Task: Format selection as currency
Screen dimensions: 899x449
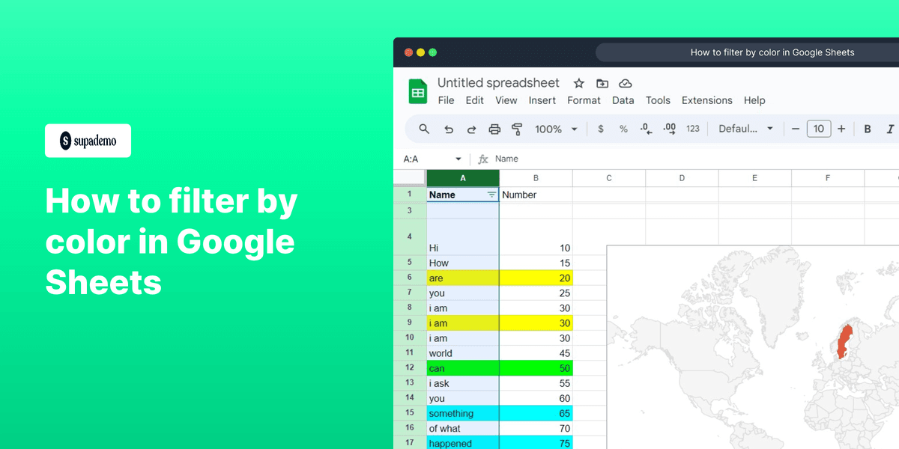Action: (x=600, y=128)
